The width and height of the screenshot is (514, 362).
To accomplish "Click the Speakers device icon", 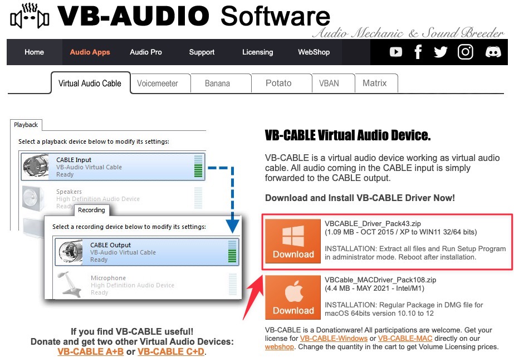I will (x=33, y=198).
